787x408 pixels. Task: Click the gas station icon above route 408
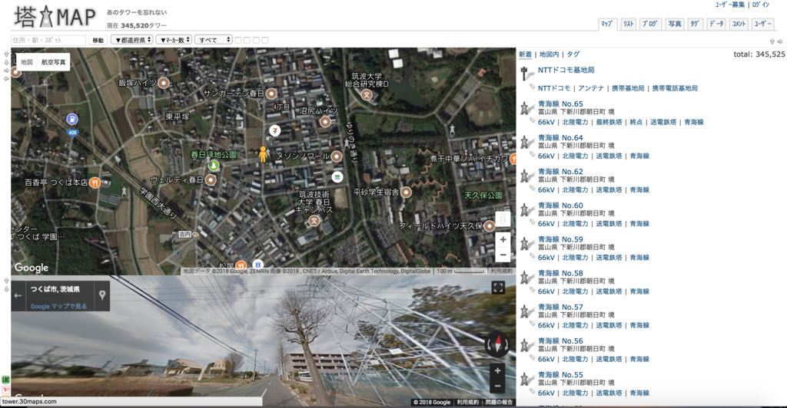point(72,119)
